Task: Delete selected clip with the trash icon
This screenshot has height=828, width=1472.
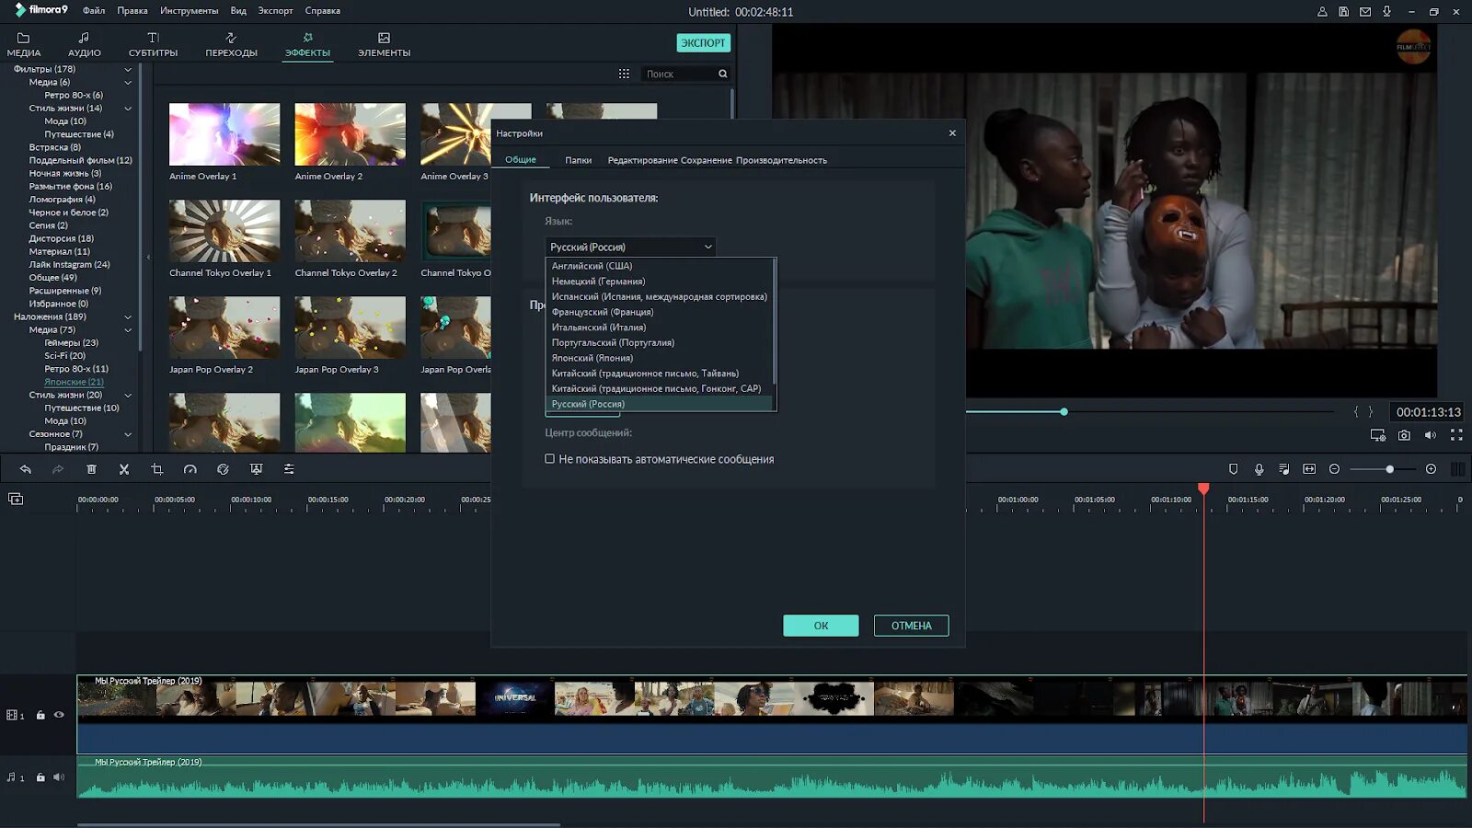Action: (x=91, y=469)
